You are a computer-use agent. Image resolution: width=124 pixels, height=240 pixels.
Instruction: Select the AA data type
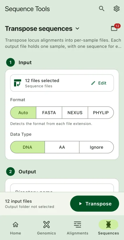click(62, 147)
